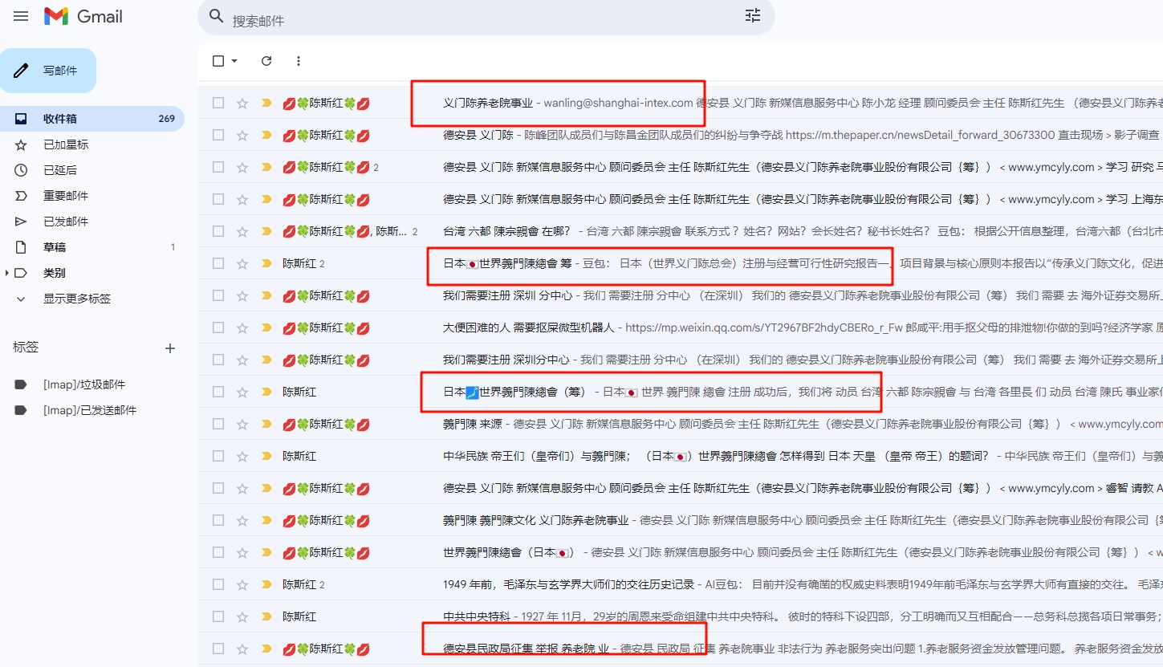Toggle importance marker on 中共中央特科 email
The height and width of the screenshot is (667, 1163).
pyautogui.click(x=266, y=616)
